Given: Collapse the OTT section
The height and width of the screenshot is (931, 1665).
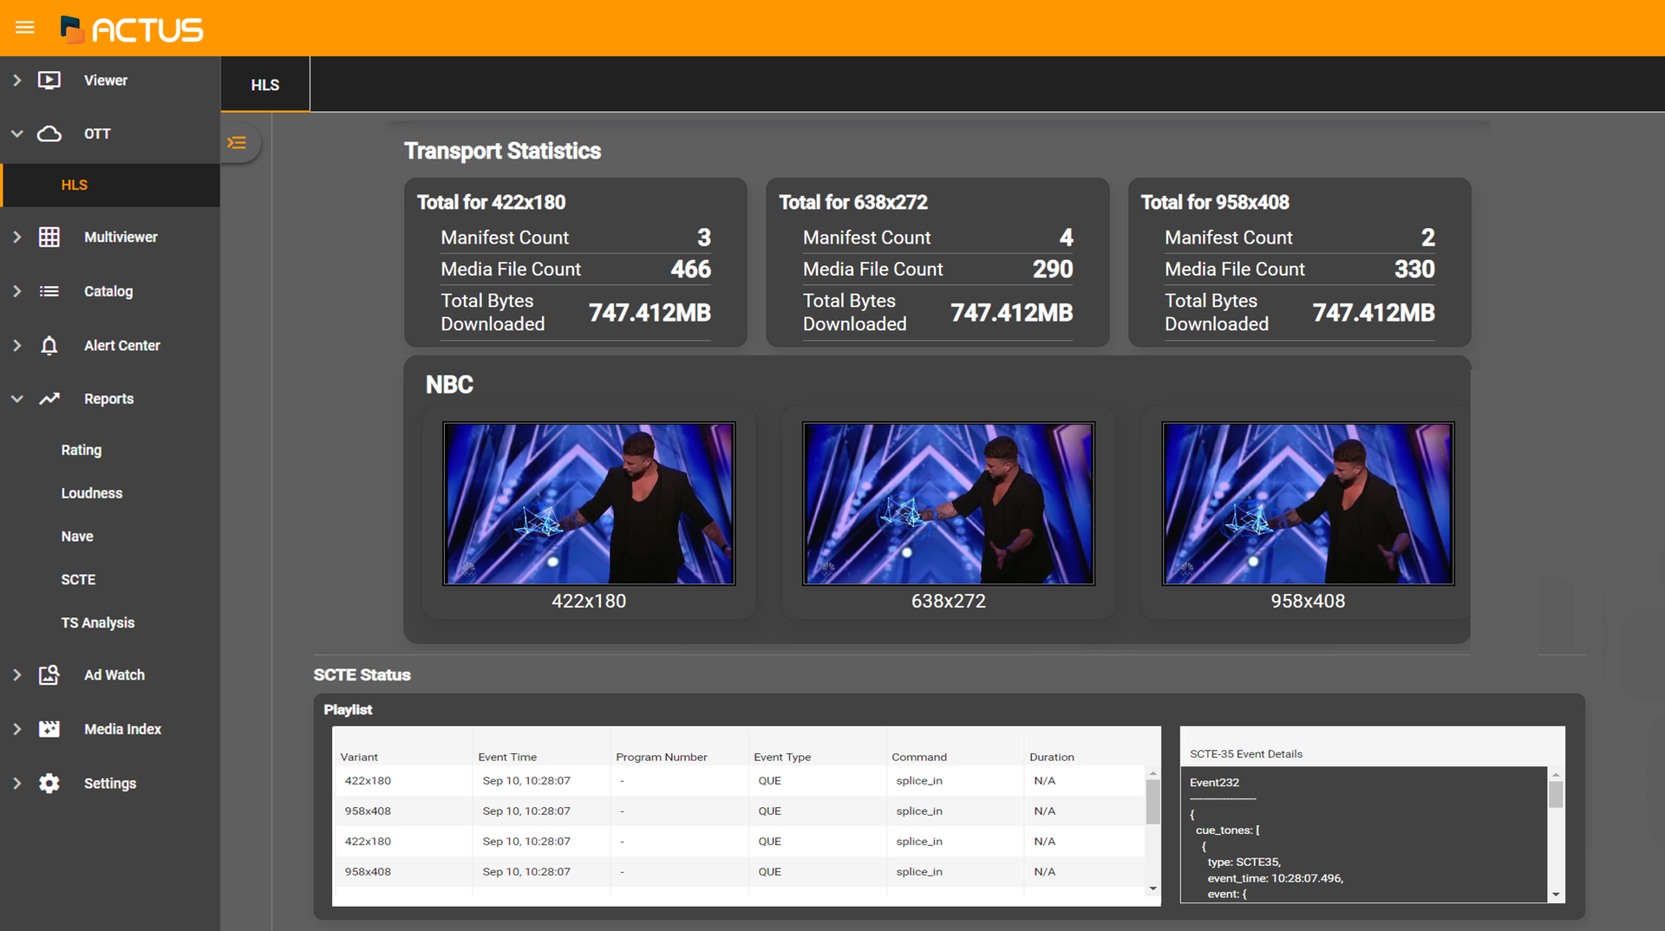Looking at the screenshot, I should pos(16,133).
